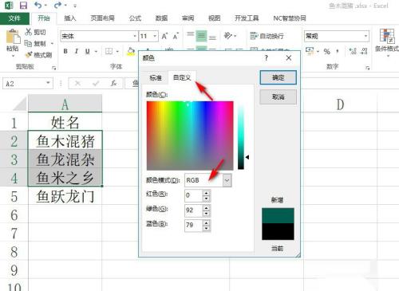Click the Copy (复制) icon
The image size is (399, 291).
28,43
